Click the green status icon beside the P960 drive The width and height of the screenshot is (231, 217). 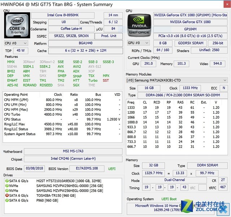tap(6, 200)
